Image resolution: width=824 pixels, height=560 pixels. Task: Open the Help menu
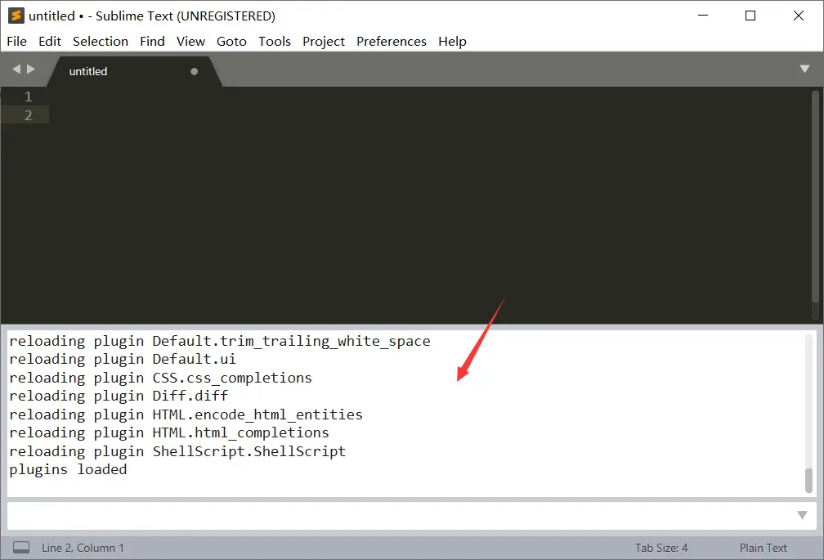[x=453, y=41]
